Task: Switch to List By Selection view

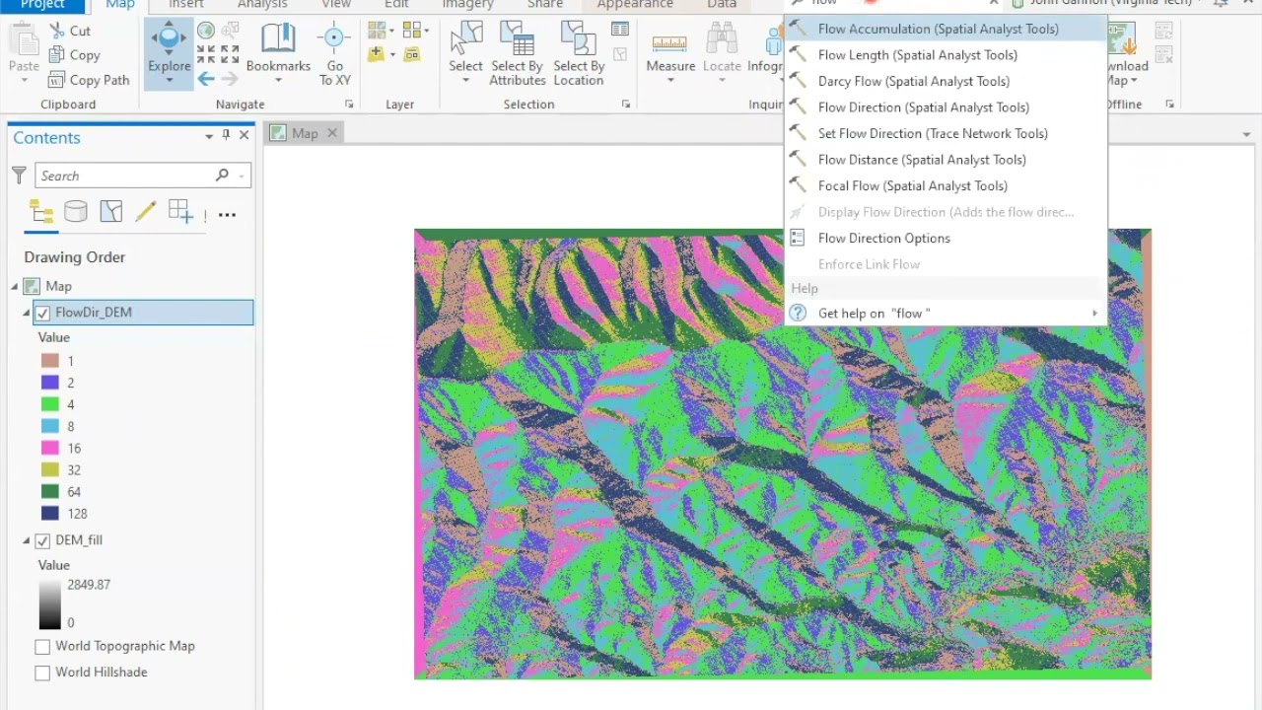Action: coord(111,211)
